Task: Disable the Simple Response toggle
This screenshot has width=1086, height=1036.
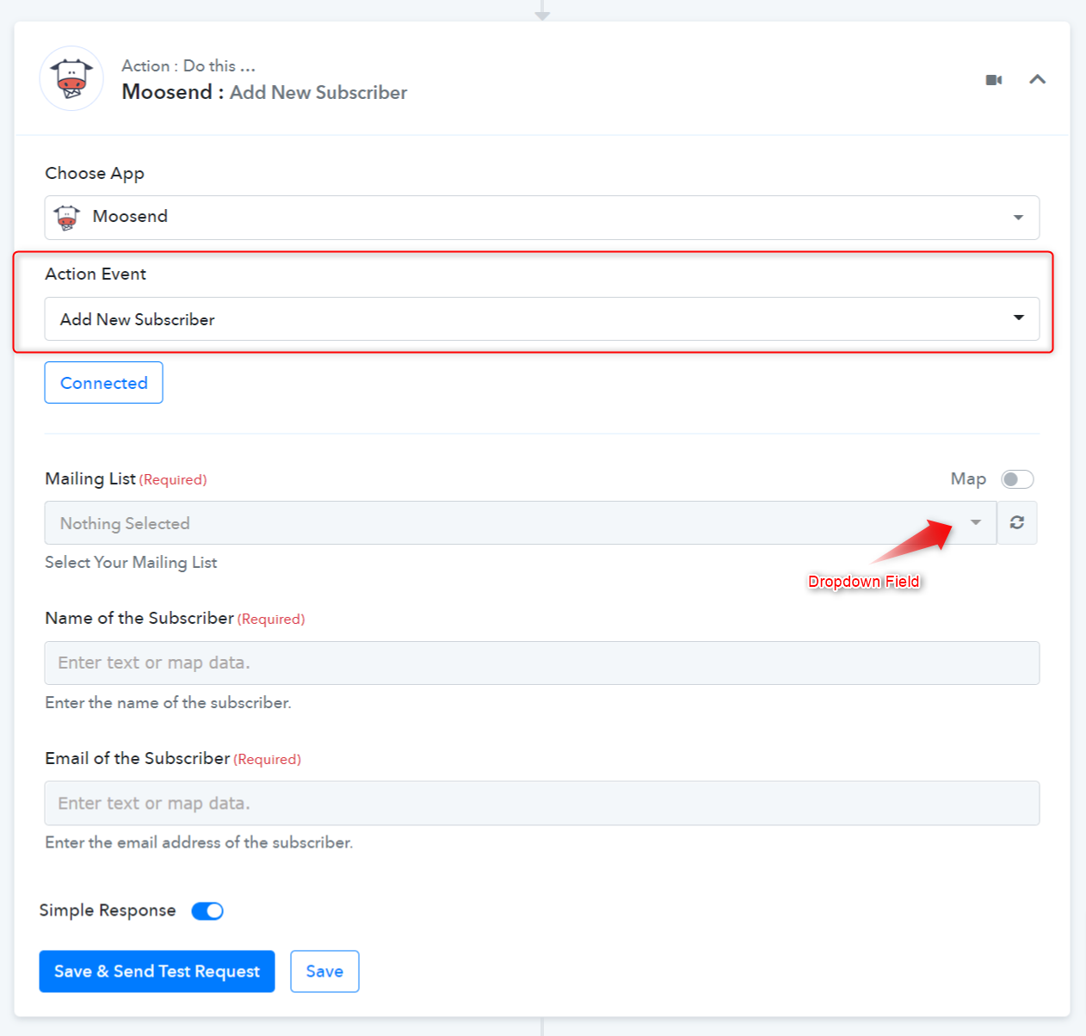Action: pos(207,911)
